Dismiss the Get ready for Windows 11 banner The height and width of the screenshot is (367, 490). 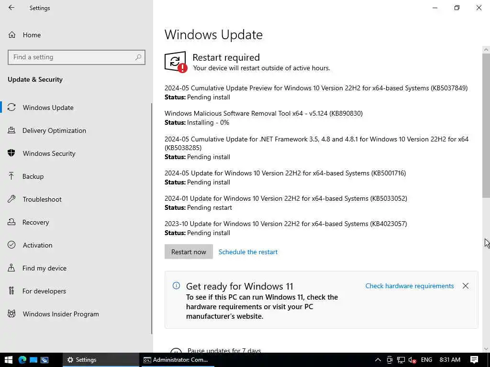[x=465, y=286]
